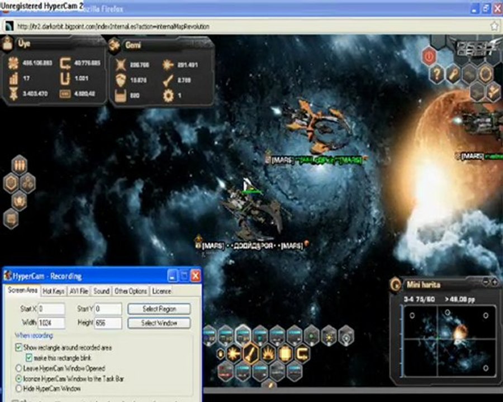This screenshot has width=503, height=402.
Task: Click the lowest hexagon on the left edge
Action: pos(11,219)
